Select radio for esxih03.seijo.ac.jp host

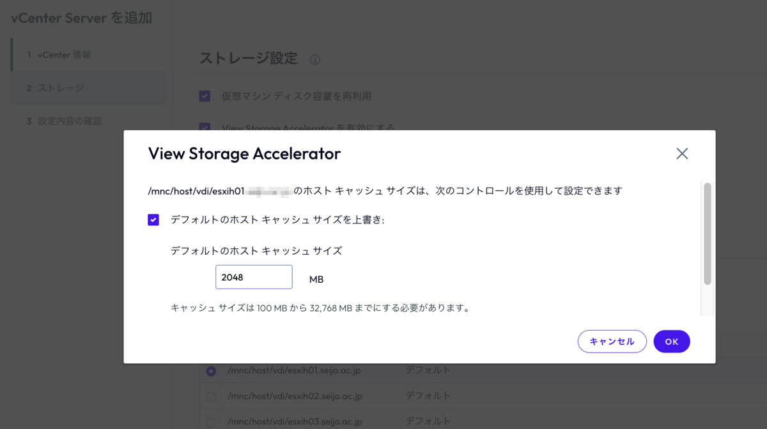[x=211, y=422]
